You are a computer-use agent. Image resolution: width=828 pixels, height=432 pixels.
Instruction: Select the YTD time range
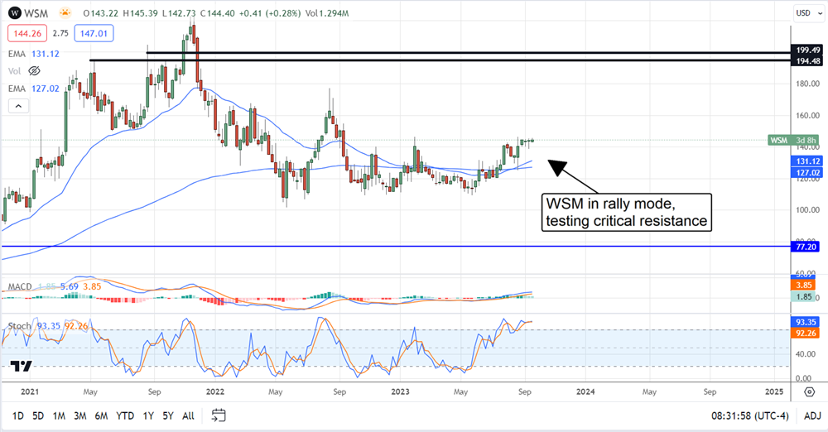pyautogui.click(x=125, y=416)
